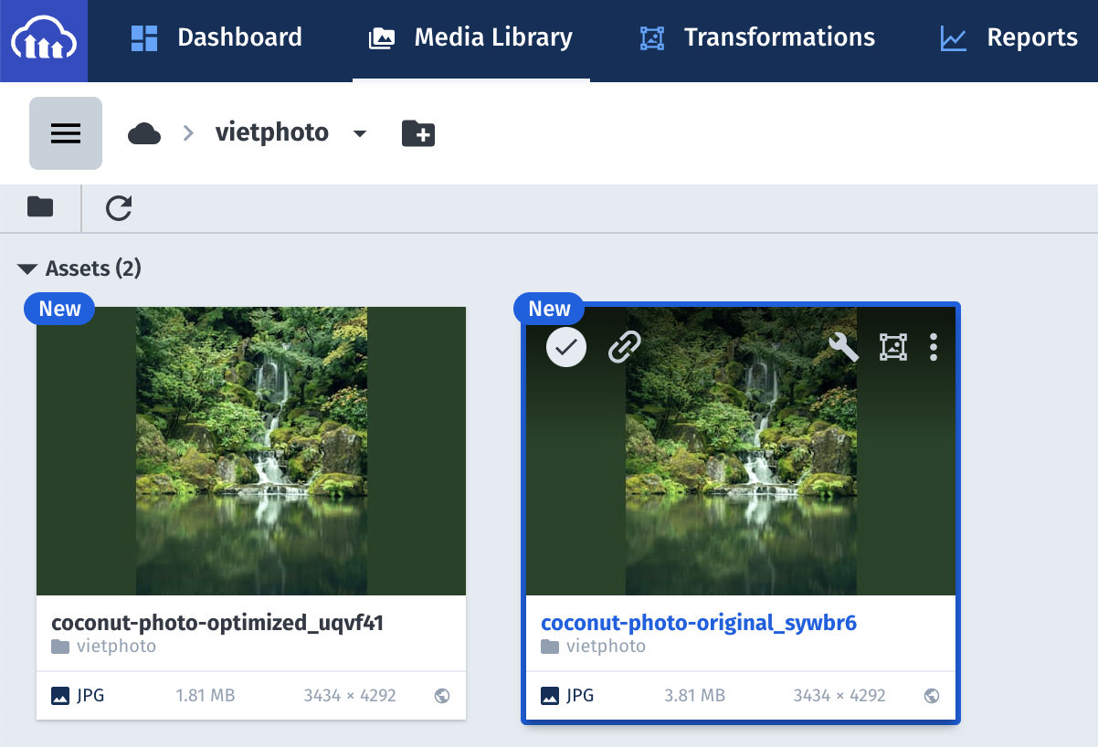Open three-dot options menu on original photo
The width and height of the screenshot is (1098, 747).
point(933,347)
